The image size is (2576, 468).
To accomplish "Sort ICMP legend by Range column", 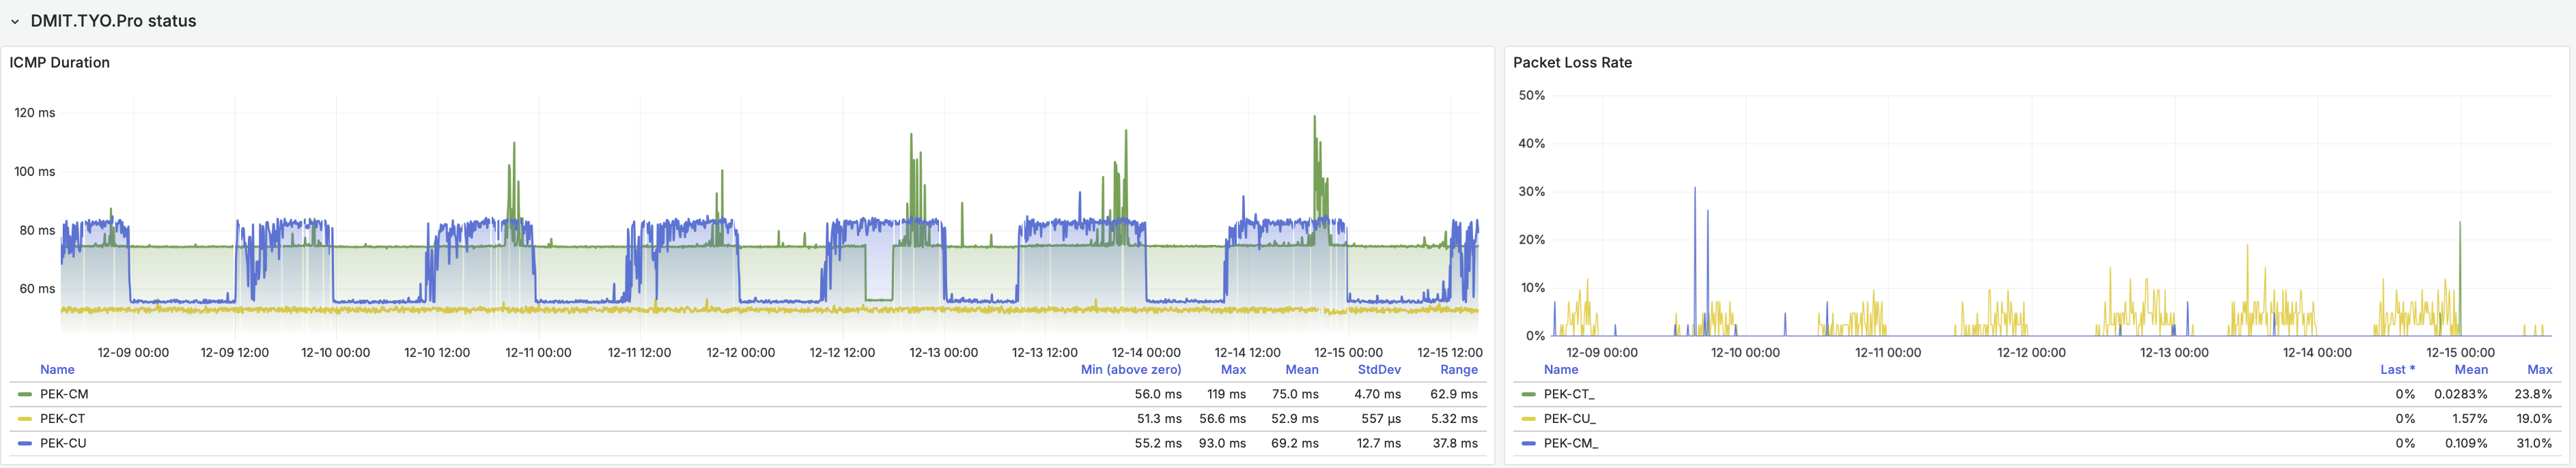I will pyautogui.click(x=1458, y=369).
